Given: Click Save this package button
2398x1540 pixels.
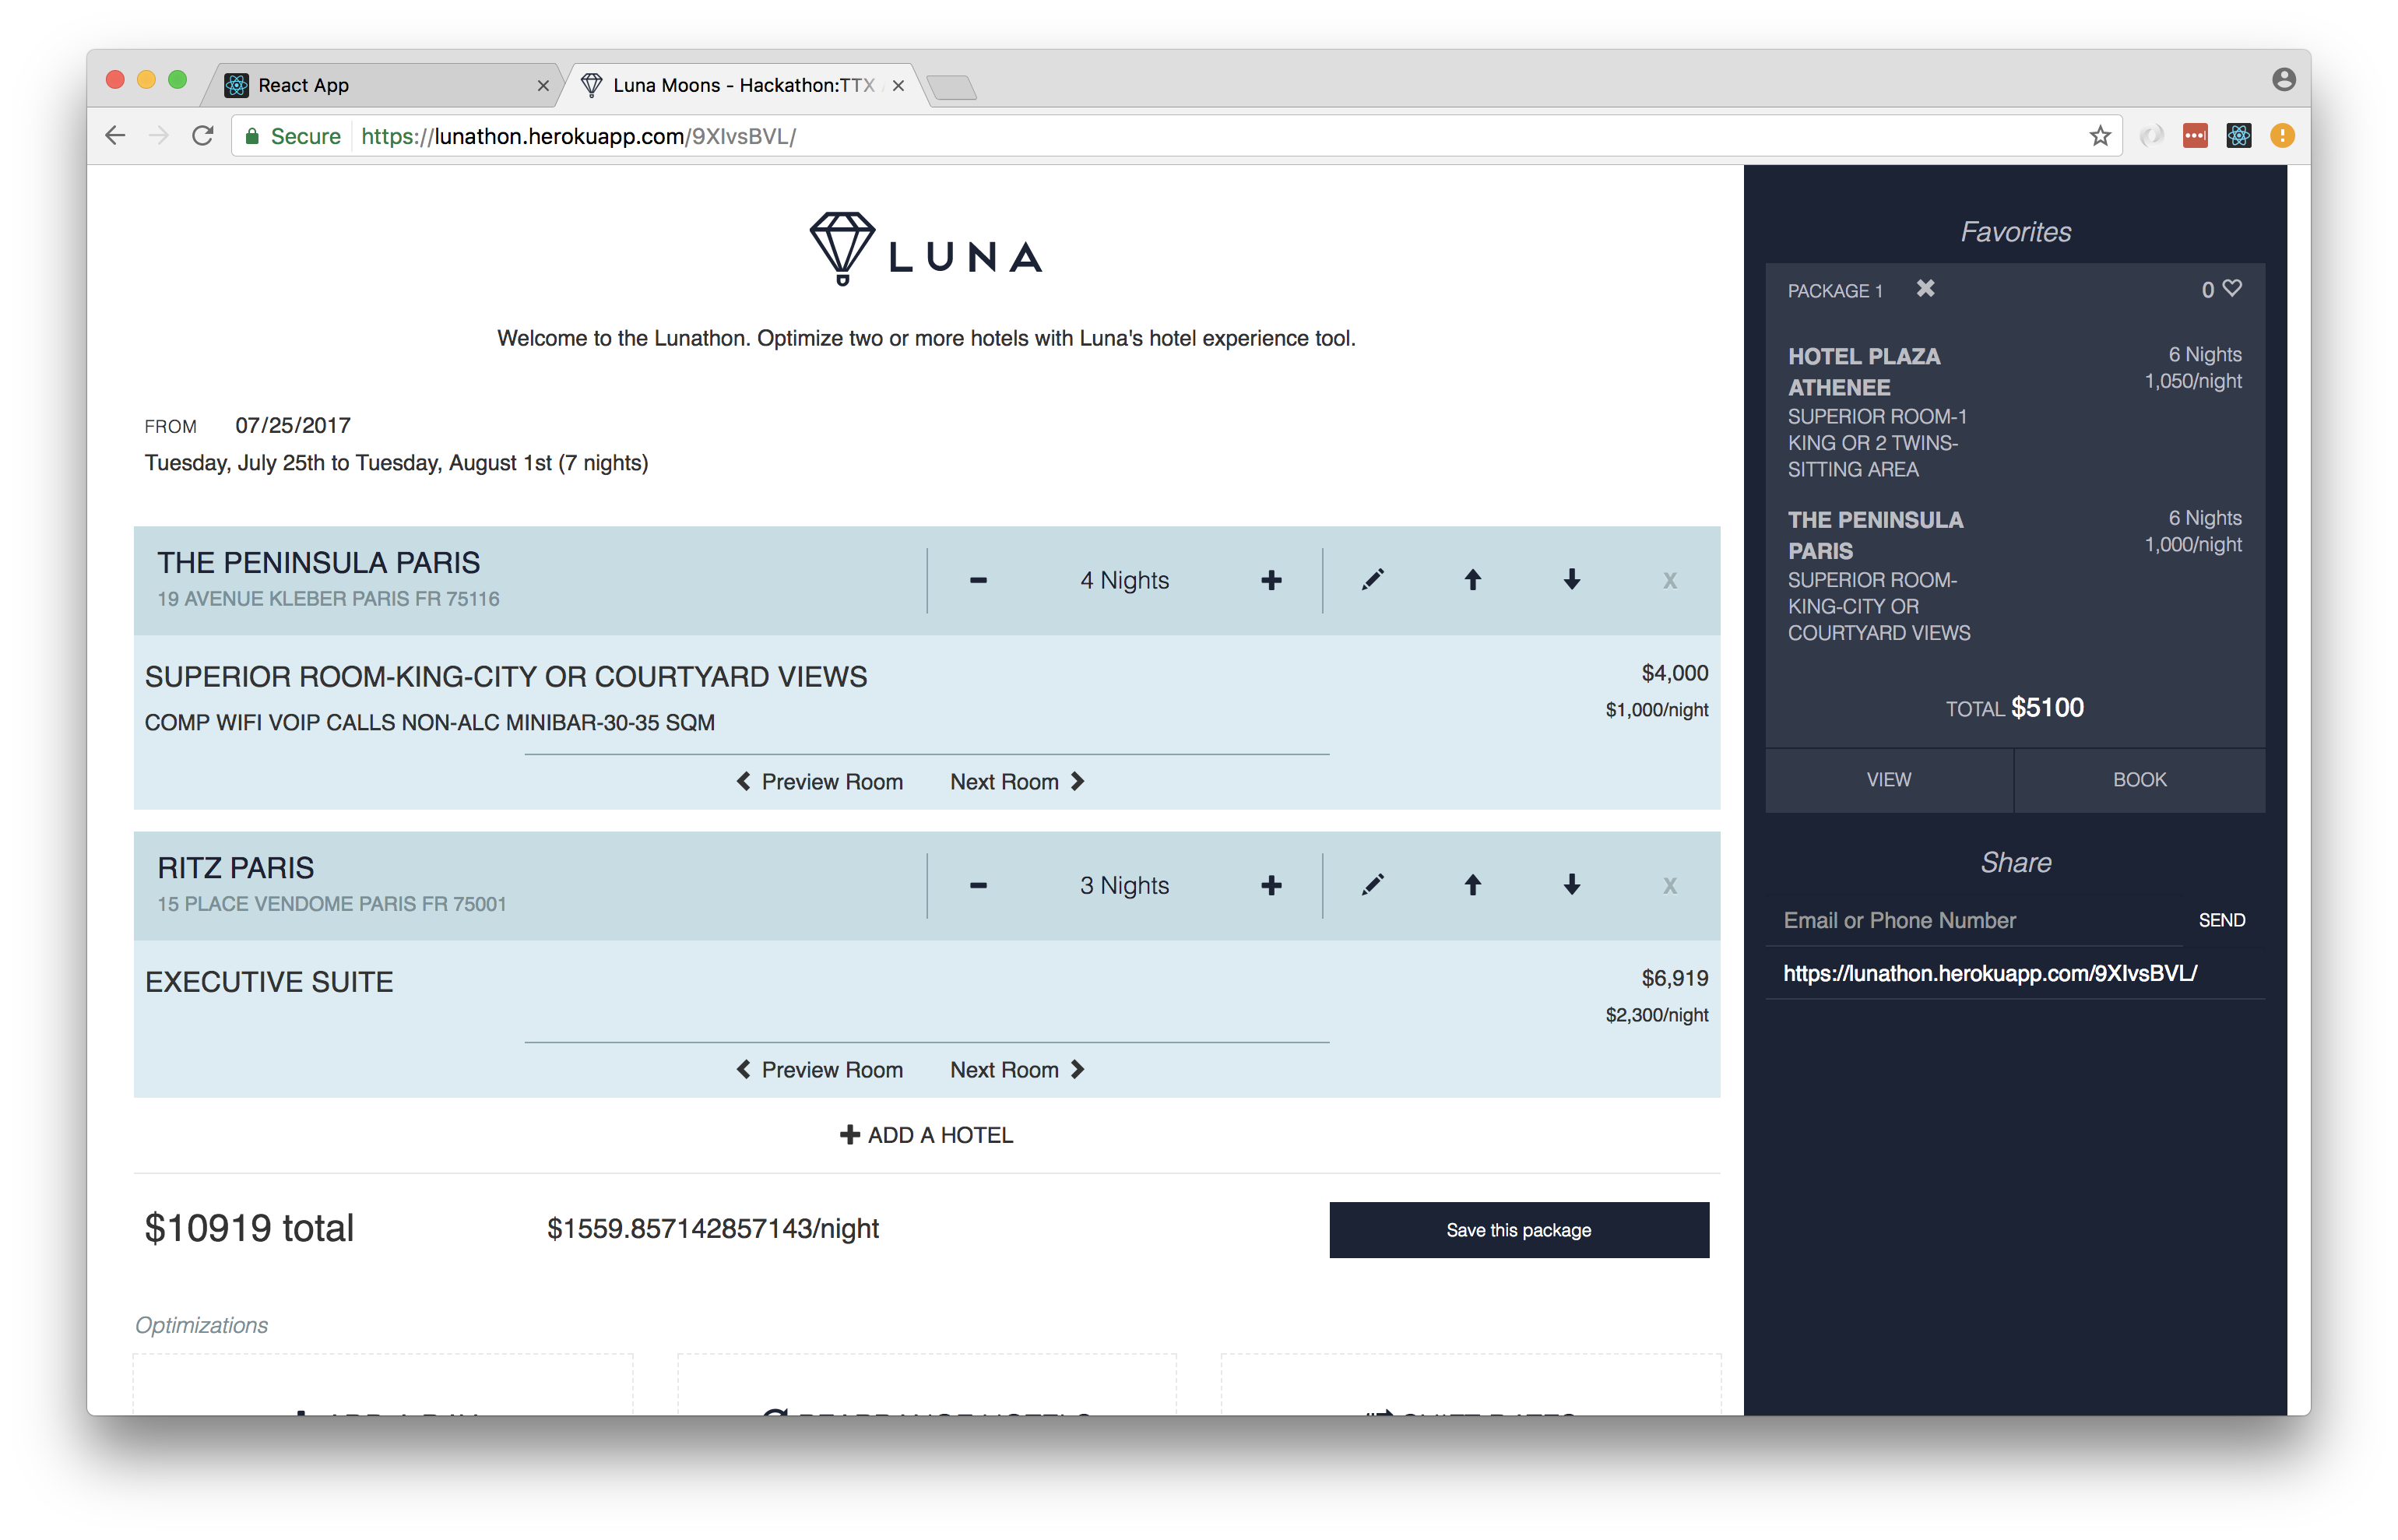Looking at the screenshot, I should [1518, 1230].
